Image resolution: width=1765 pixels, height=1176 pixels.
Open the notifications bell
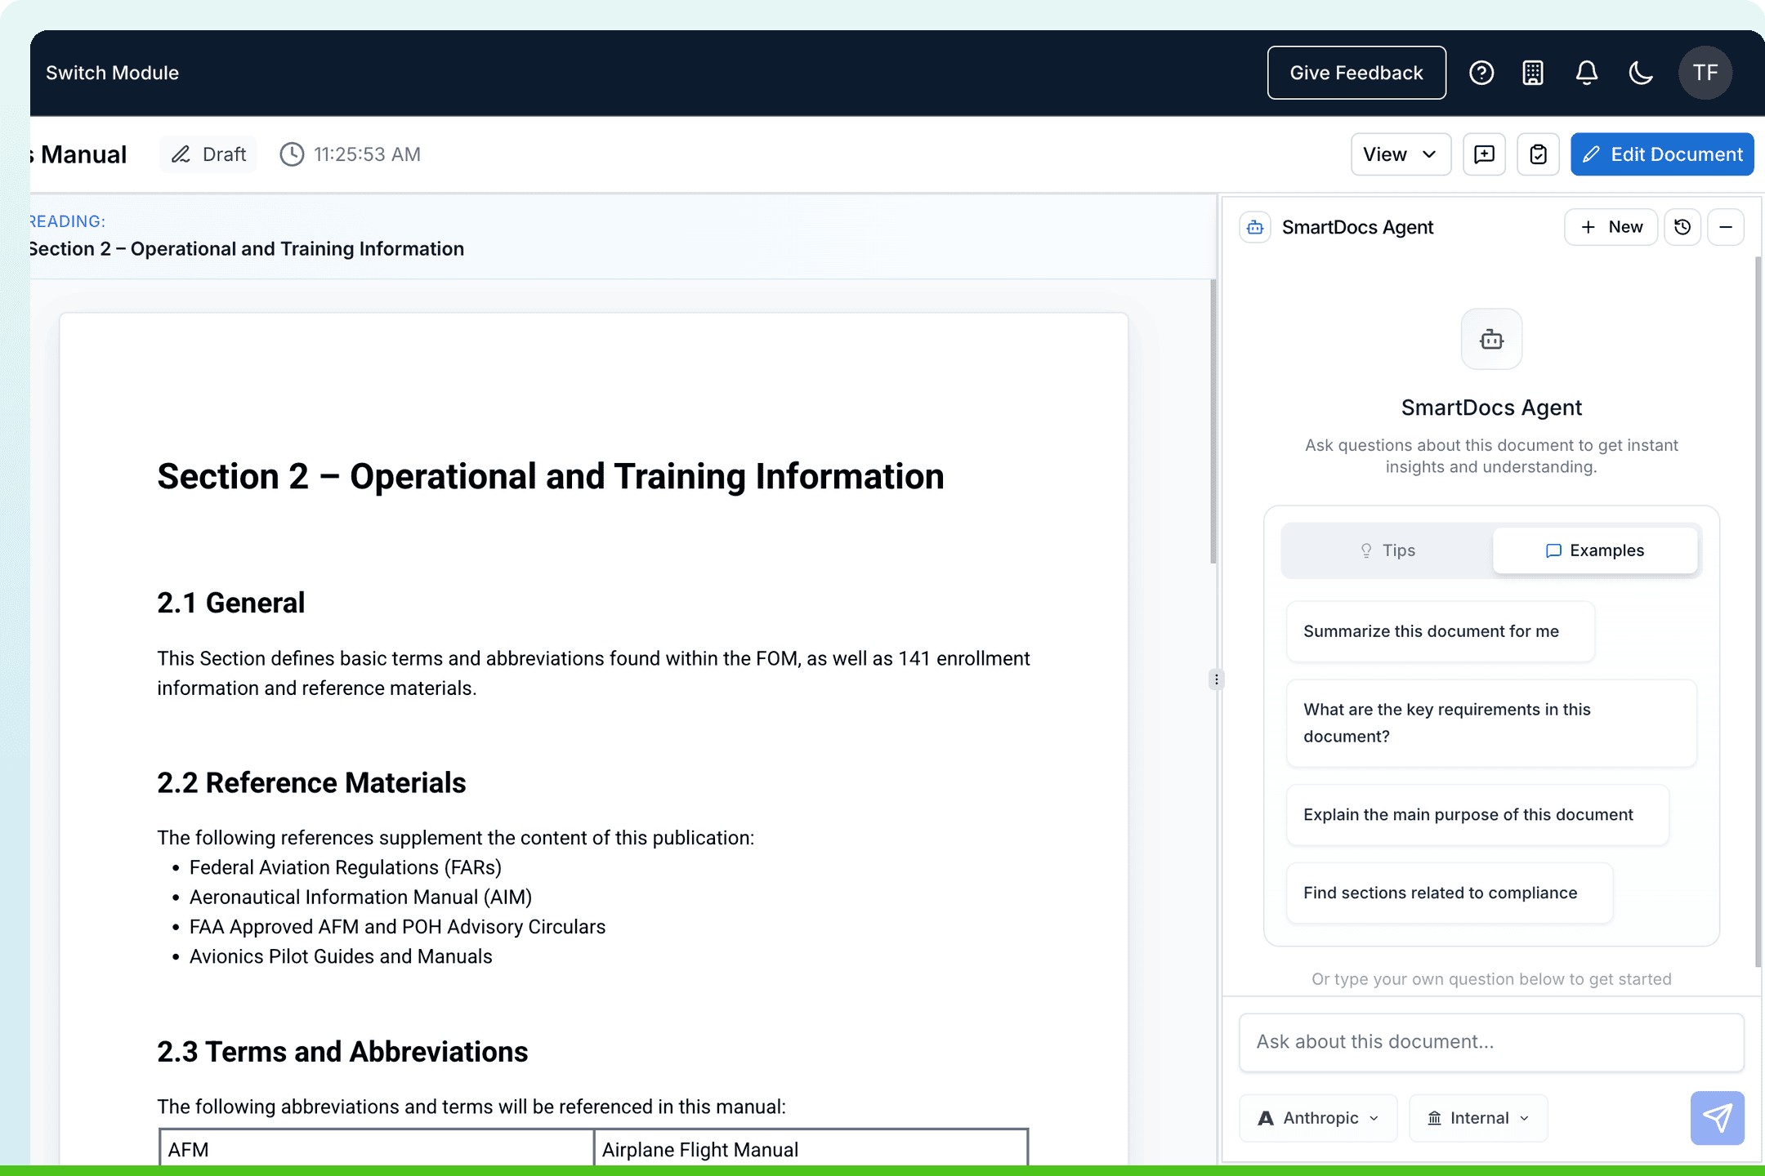pyautogui.click(x=1587, y=73)
